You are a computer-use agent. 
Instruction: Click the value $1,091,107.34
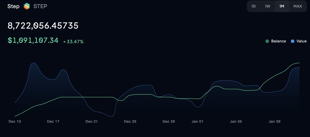33,41
